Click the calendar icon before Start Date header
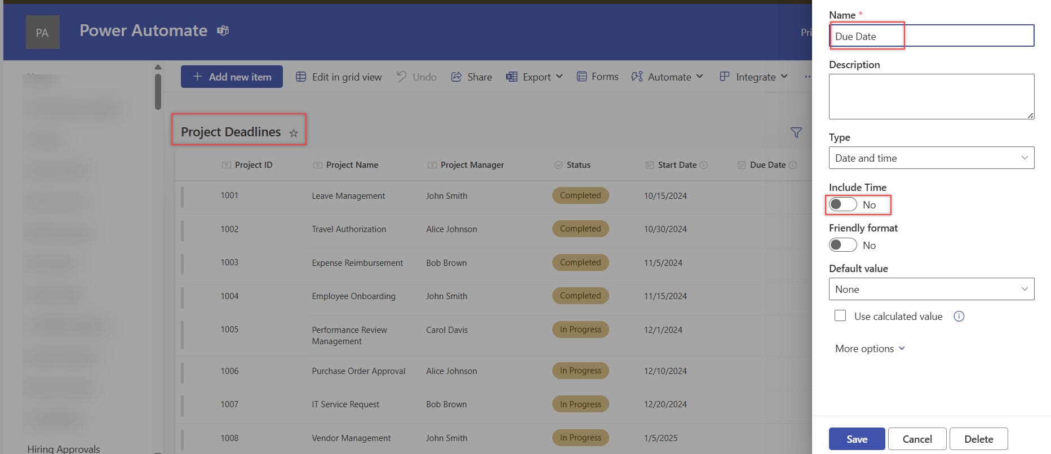This screenshot has height=454, width=1051. pos(650,165)
